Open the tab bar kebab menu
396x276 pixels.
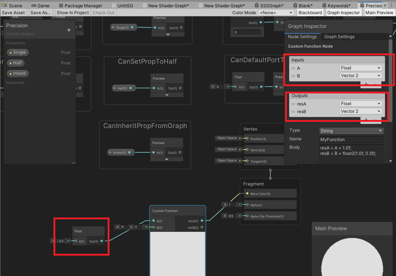click(x=391, y=5)
